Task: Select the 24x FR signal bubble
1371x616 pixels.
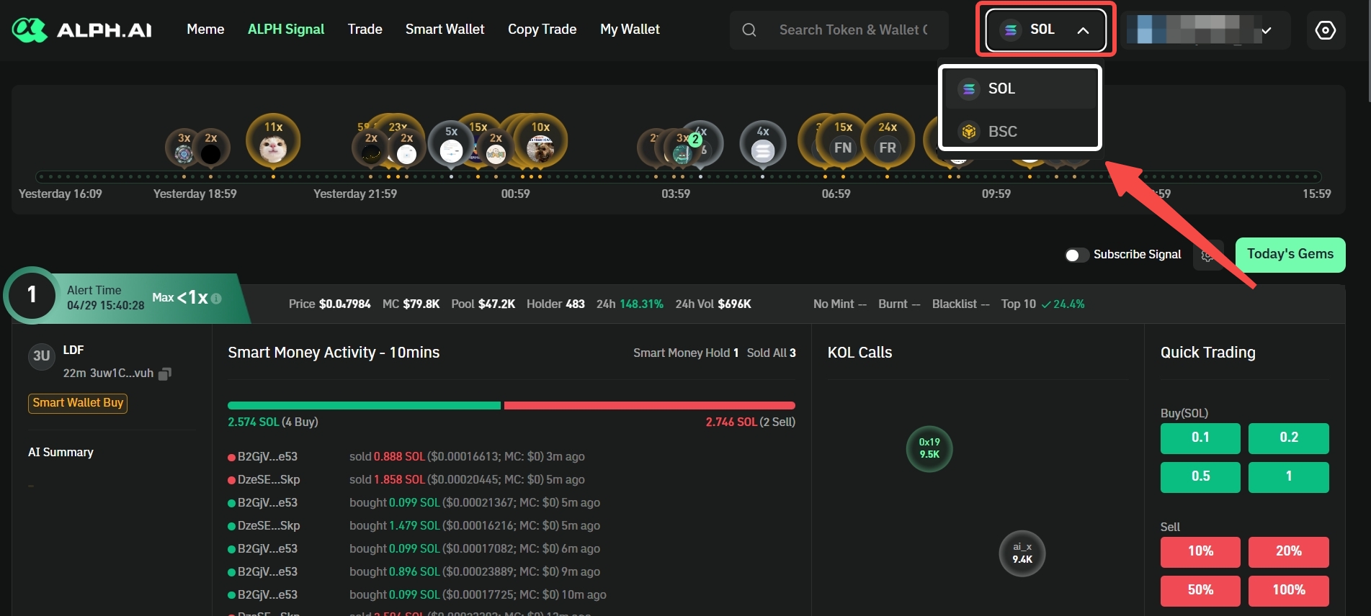Action: point(888,141)
